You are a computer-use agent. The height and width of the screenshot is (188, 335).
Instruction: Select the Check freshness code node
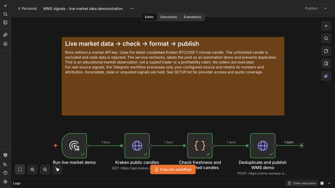(200, 146)
